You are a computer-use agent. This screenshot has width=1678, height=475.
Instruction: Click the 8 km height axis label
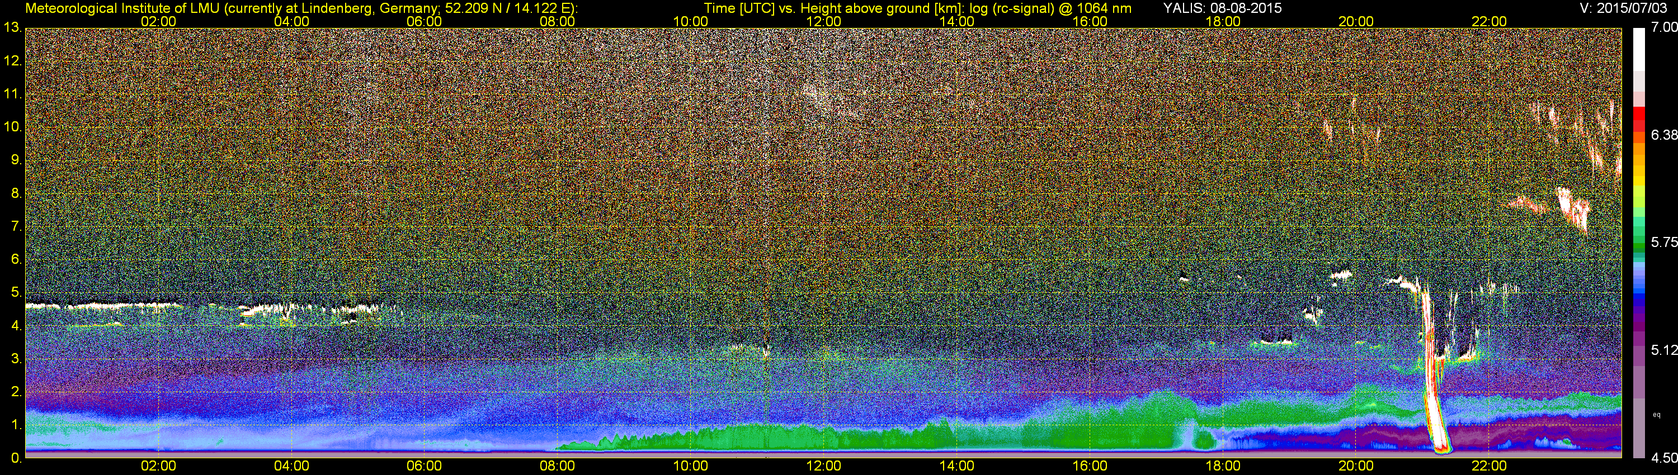point(16,193)
